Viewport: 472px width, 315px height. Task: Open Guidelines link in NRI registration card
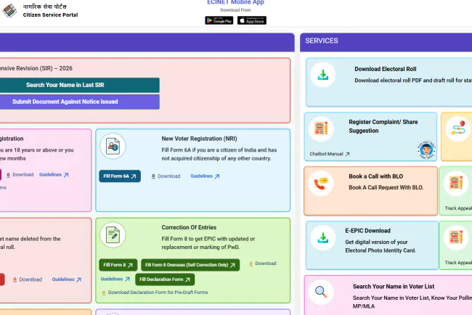205,176
